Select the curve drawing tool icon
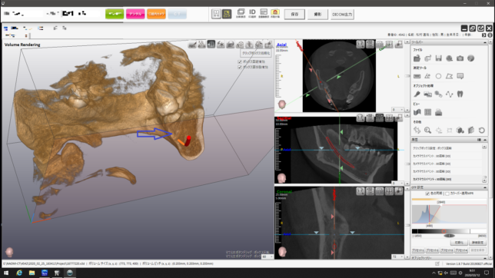The width and height of the screenshot is (495, 278). click(449, 94)
